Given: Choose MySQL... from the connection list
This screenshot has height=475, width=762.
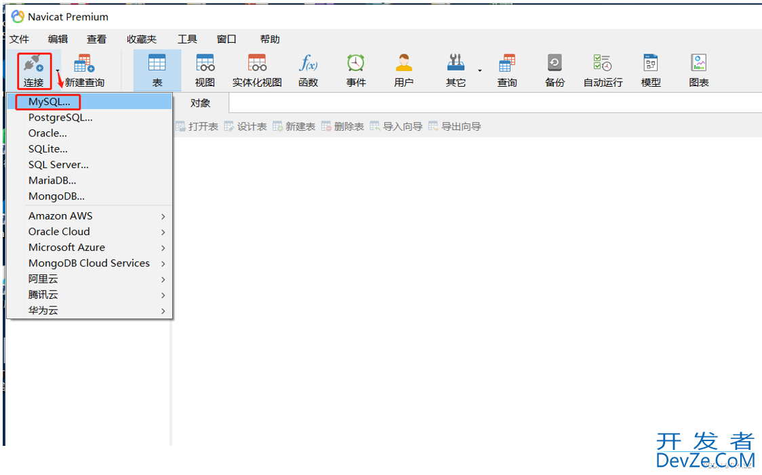Looking at the screenshot, I should 89,102.
